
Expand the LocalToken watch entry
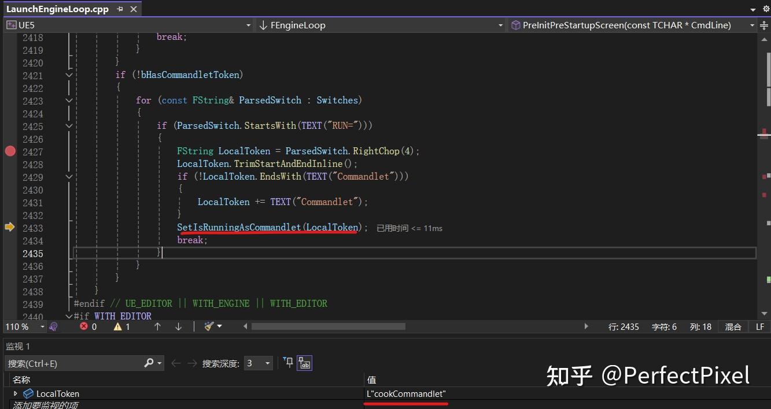pyautogui.click(x=14, y=393)
